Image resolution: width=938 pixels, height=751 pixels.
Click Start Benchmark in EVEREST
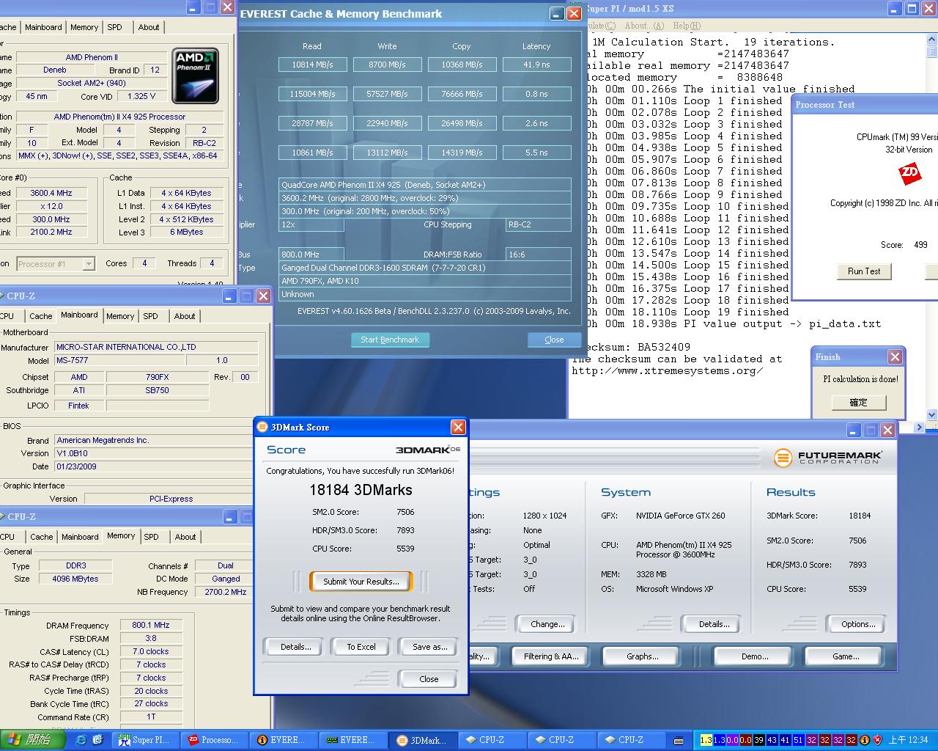tap(390, 340)
